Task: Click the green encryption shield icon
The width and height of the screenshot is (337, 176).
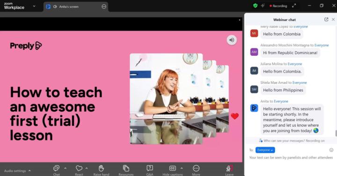Action: click(x=255, y=6)
